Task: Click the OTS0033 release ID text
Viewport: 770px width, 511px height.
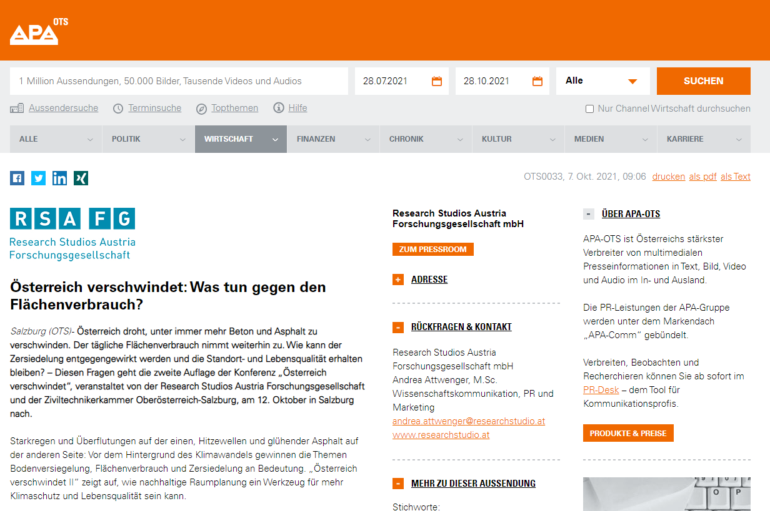Action: [x=543, y=177]
